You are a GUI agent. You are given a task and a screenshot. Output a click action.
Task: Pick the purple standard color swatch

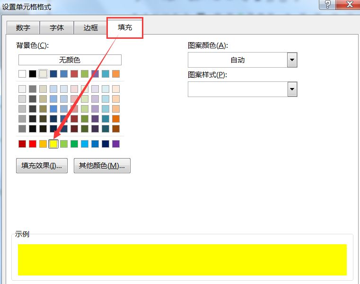click(116, 144)
